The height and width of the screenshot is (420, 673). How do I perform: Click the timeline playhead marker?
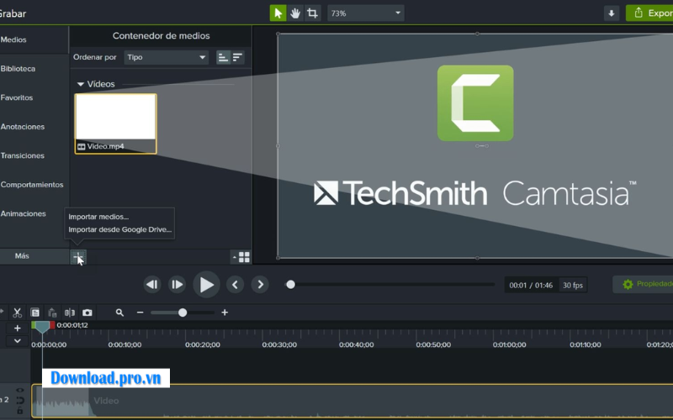click(x=42, y=327)
